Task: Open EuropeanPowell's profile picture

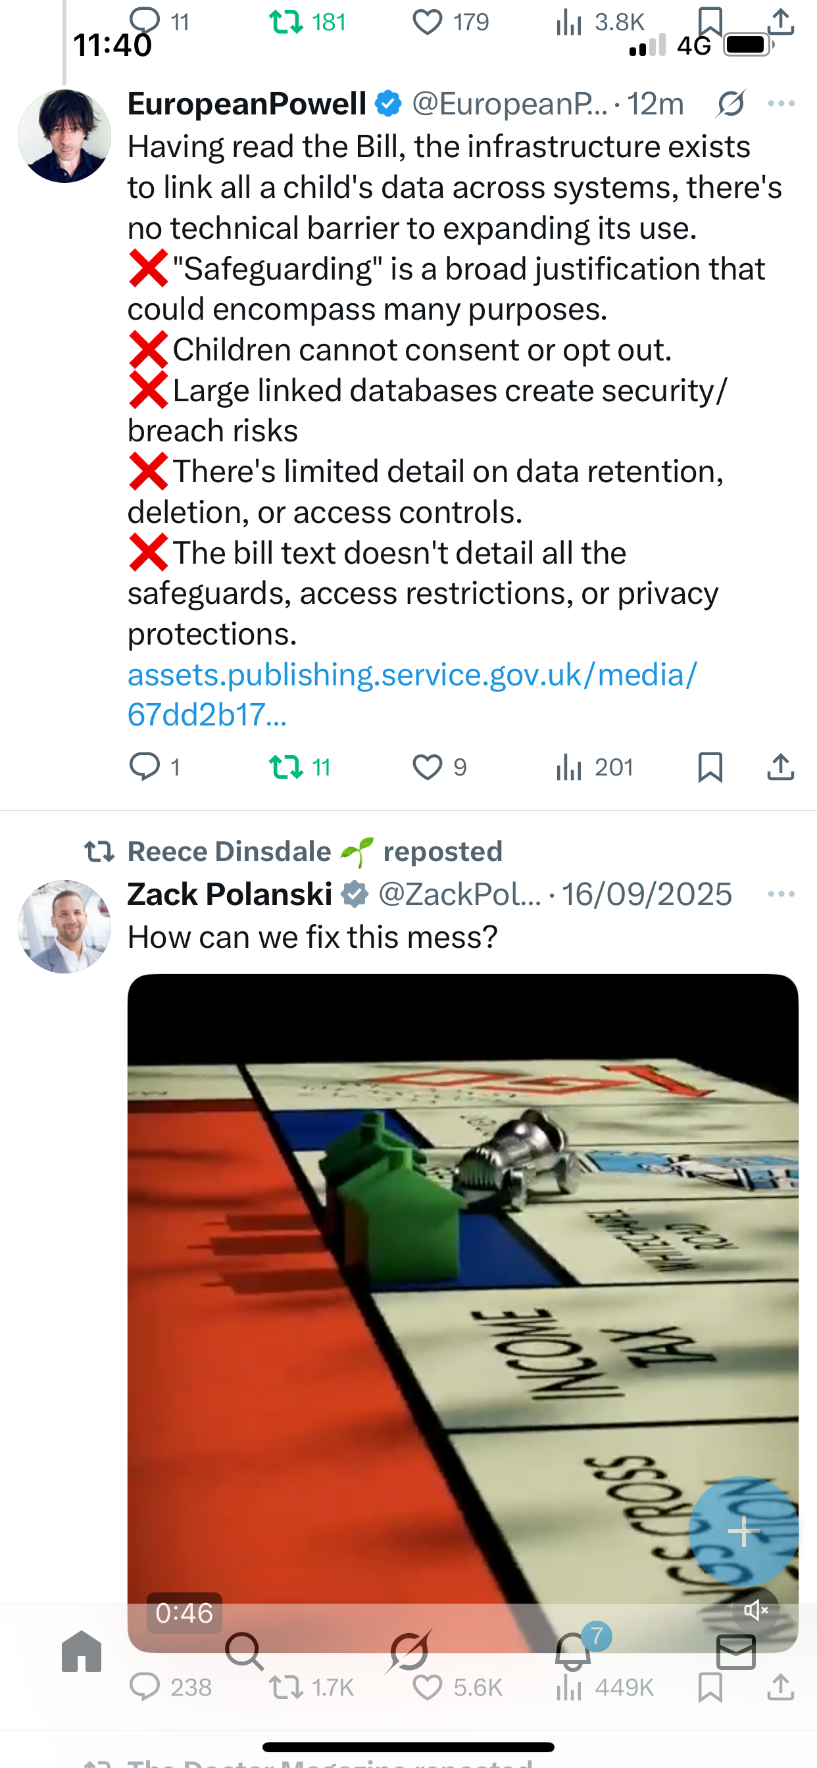Action: point(64,136)
